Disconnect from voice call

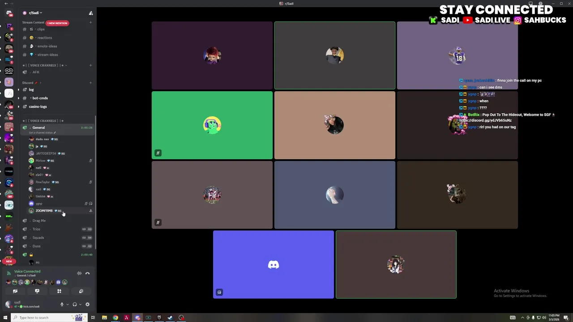pos(88,273)
